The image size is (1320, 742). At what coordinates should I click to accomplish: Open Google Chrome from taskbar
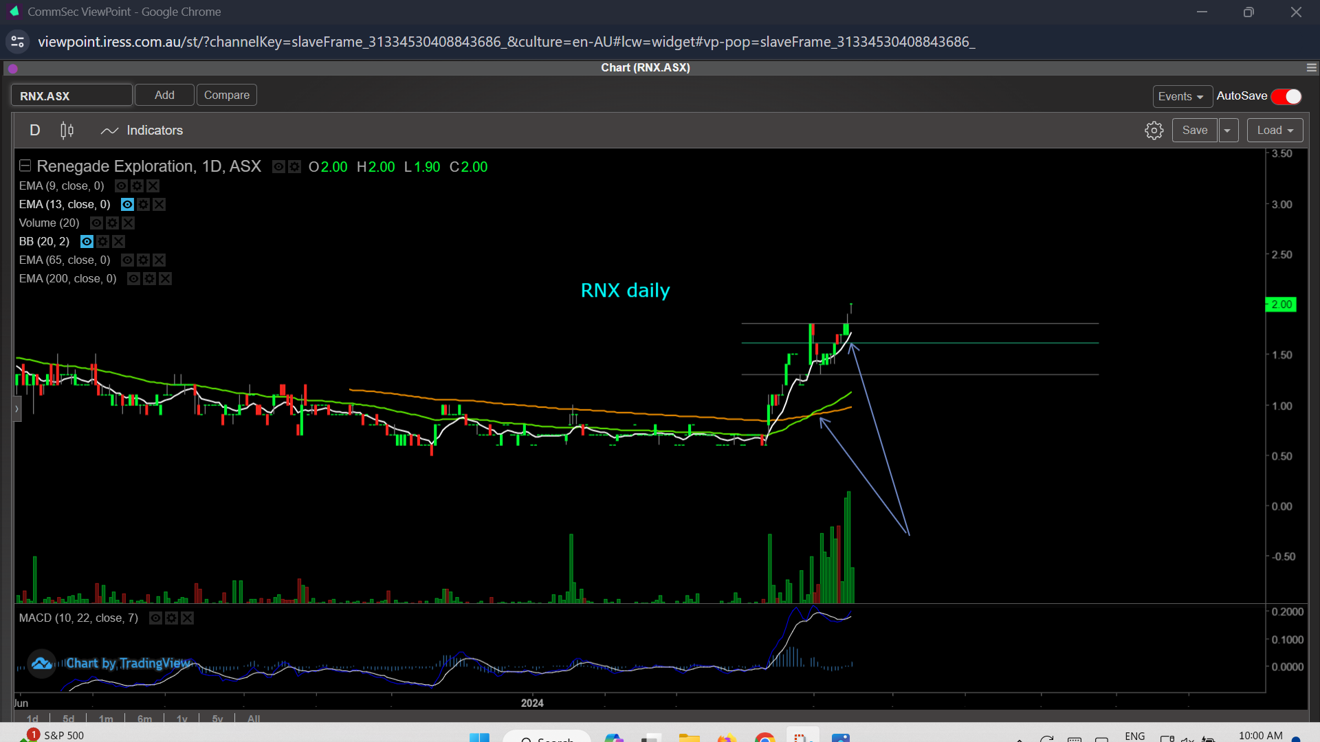764,738
